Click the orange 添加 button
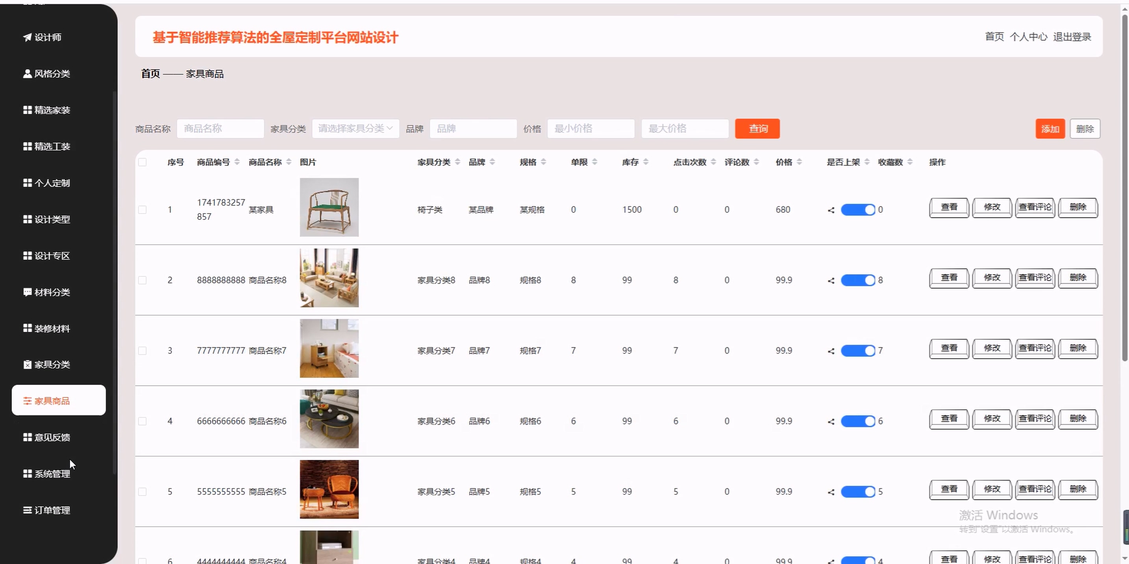The width and height of the screenshot is (1129, 564). pyautogui.click(x=1050, y=129)
